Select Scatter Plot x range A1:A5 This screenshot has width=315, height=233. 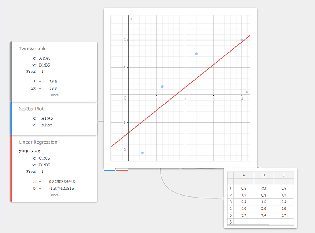(47, 118)
